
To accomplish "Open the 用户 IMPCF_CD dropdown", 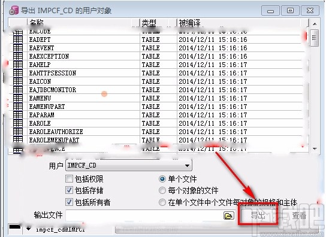I will pos(129,165).
